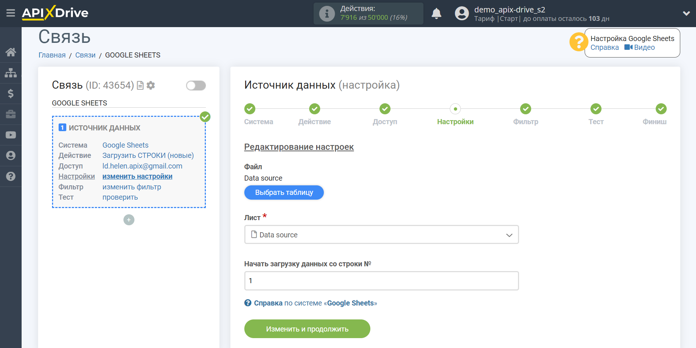Click the actions counter 7'916 из 50'000
The image size is (696, 348).
point(374,18)
